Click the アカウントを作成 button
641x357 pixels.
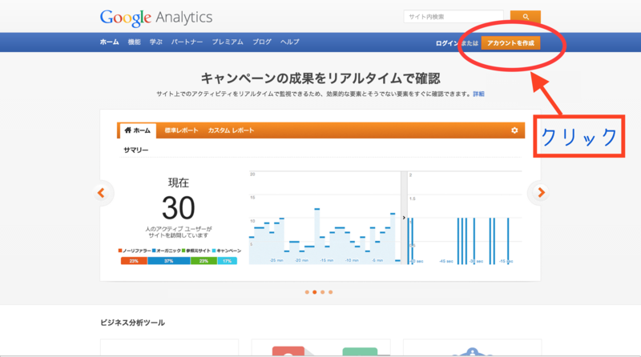tap(510, 43)
